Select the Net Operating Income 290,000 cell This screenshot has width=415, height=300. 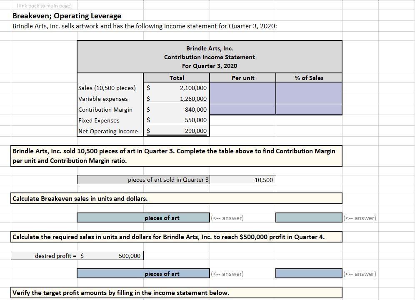pyautogui.click(x=177, y=131)
